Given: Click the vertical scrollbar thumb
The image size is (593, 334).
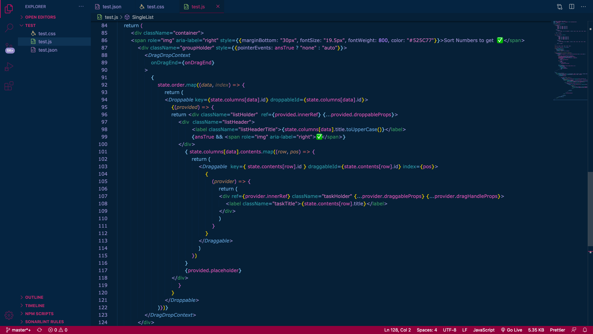Looking at the screenshot, I should pos(590,209).
